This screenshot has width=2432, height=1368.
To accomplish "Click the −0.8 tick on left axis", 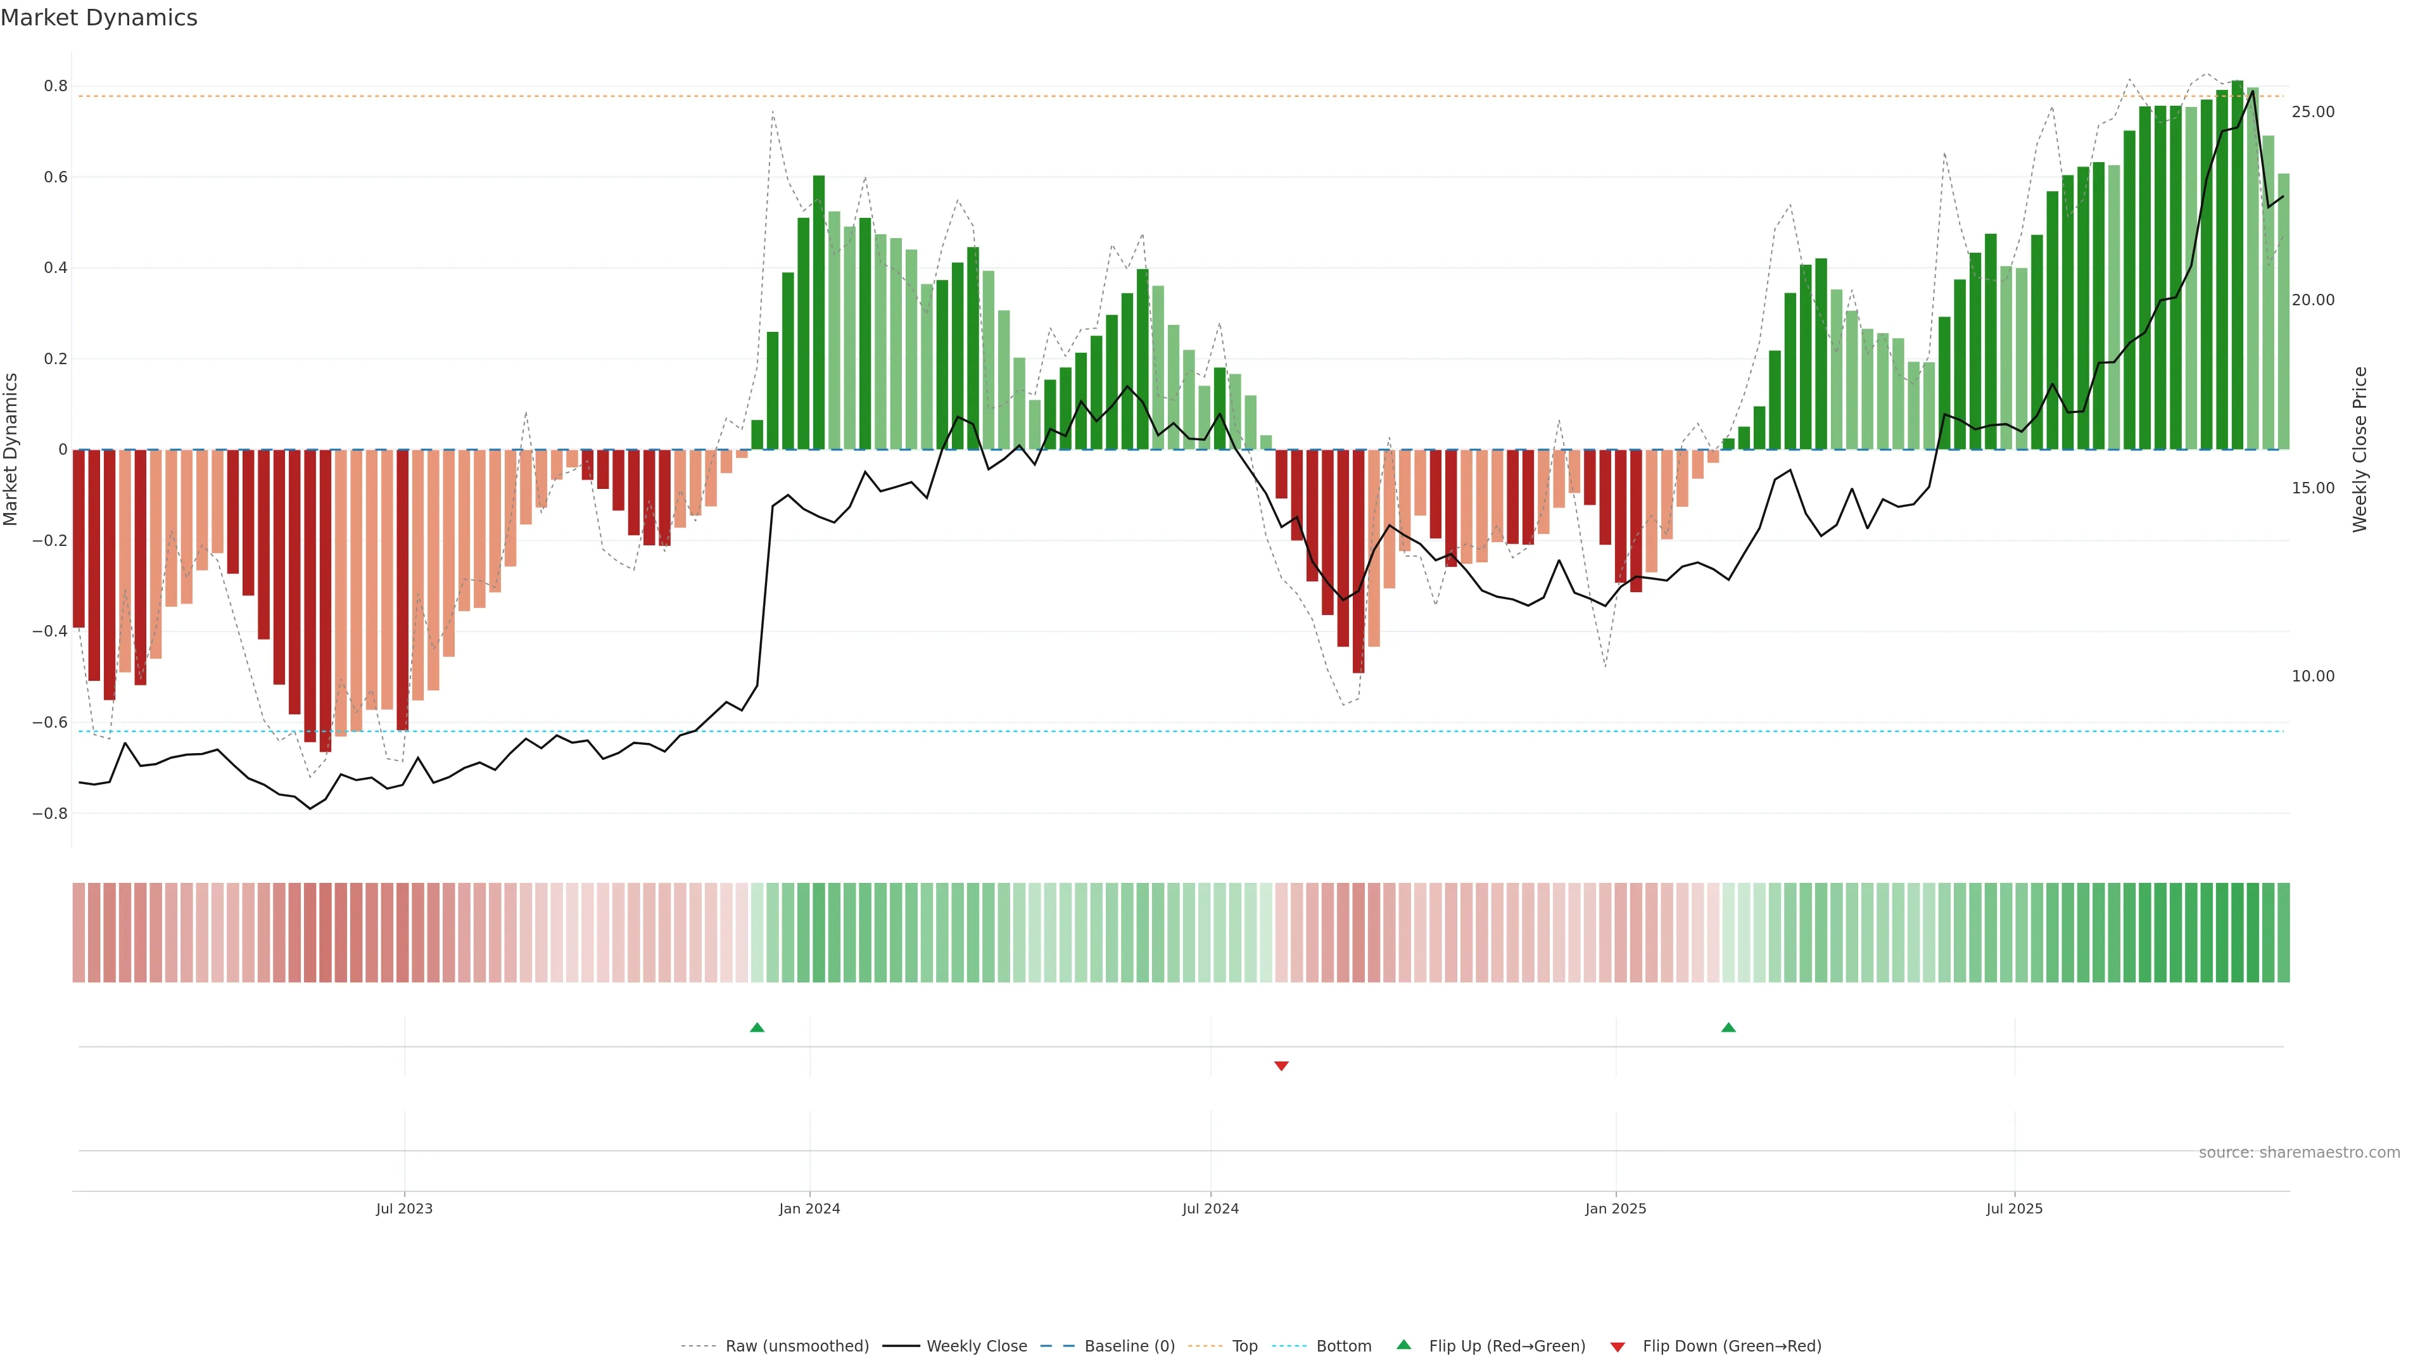I will click(x=50, y=813).
